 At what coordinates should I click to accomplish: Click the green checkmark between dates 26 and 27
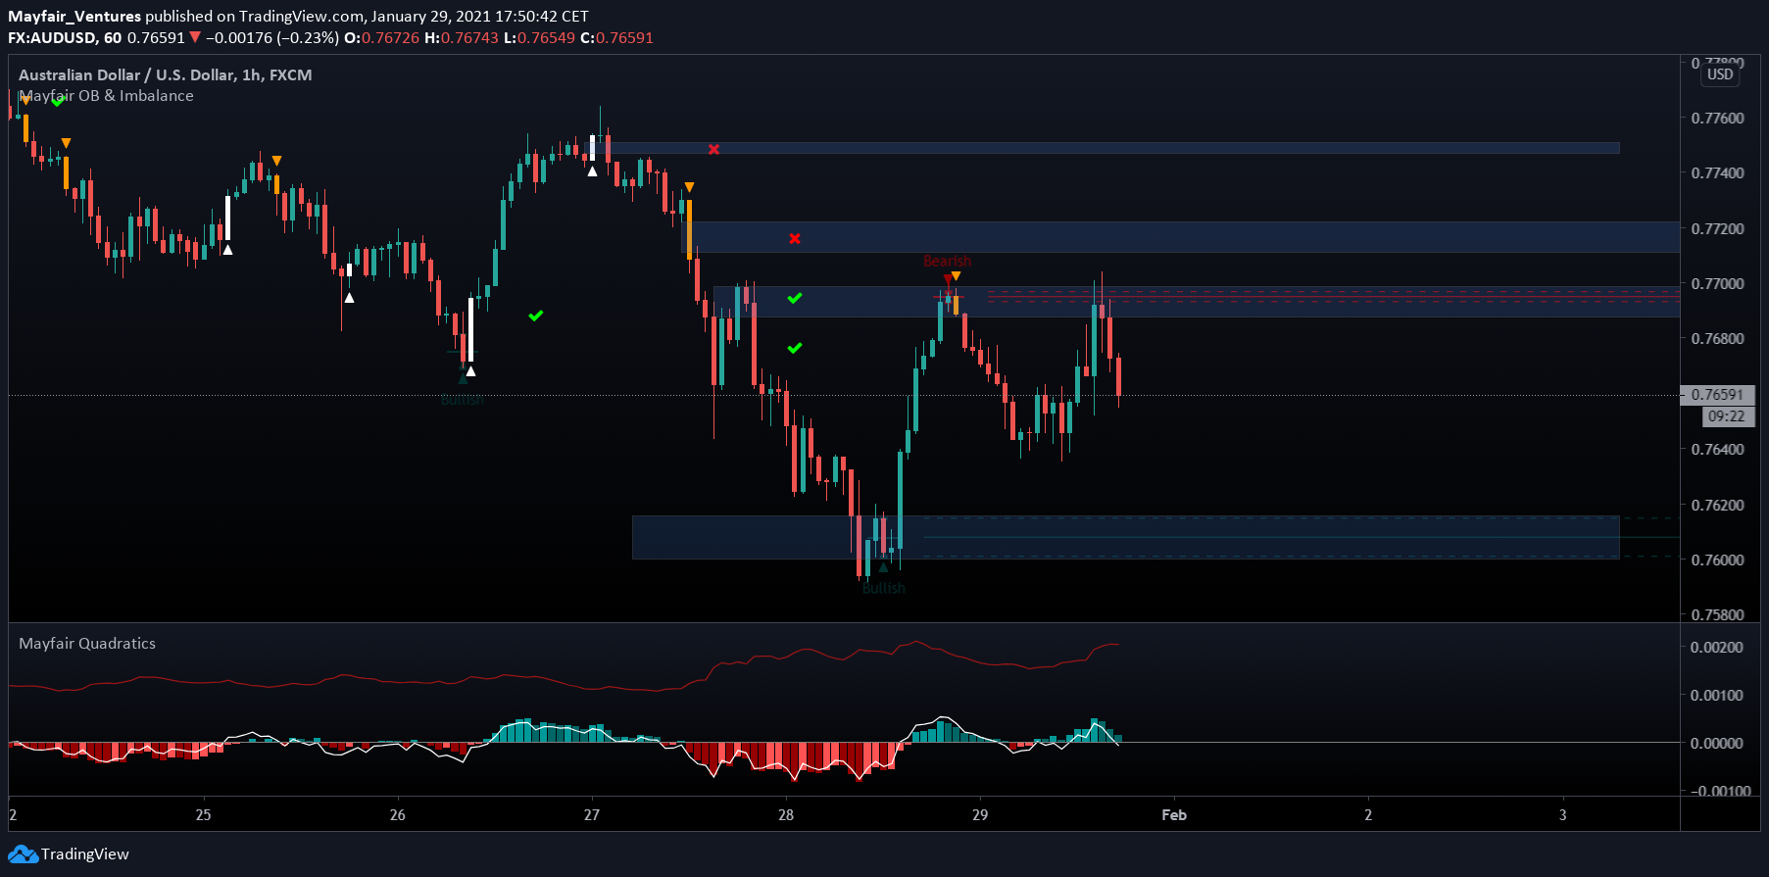tap(536, 316)
